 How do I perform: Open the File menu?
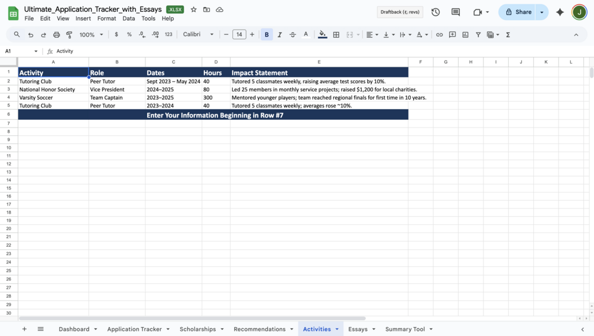(x=29, y=18)
